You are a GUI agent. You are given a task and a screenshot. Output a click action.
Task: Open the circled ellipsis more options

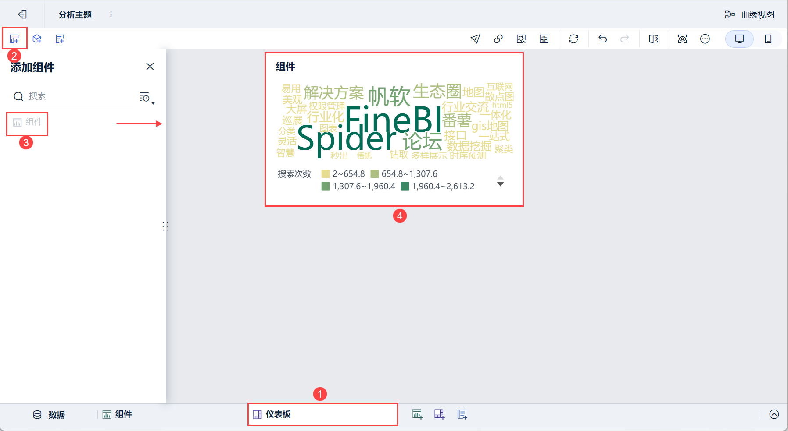705,39
